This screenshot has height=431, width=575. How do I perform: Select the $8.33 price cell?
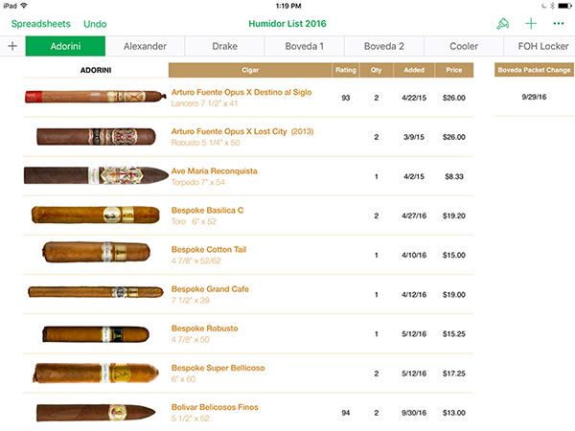point(454,176)
